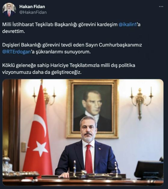Image resolution: width=168 pixels, height=189 pixels.
Task: Open the Hakan Fidan display name link
Action: (x=32, y=7)
